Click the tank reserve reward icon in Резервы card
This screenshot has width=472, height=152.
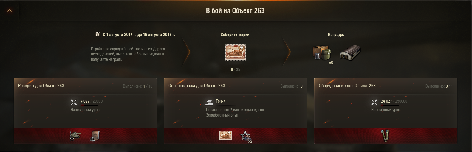click(x=75, y=136)
